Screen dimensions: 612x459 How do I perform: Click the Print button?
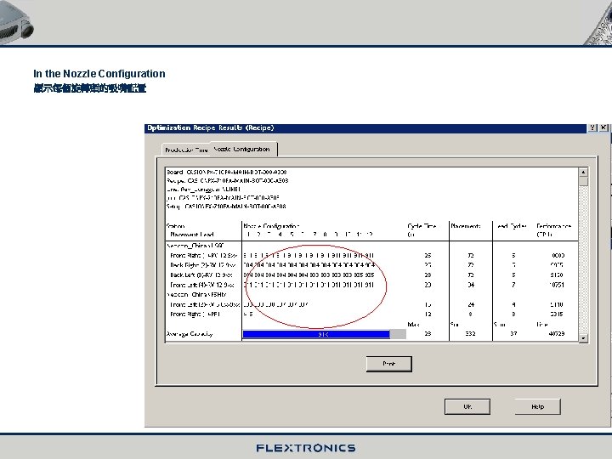(x=388, y=364)
